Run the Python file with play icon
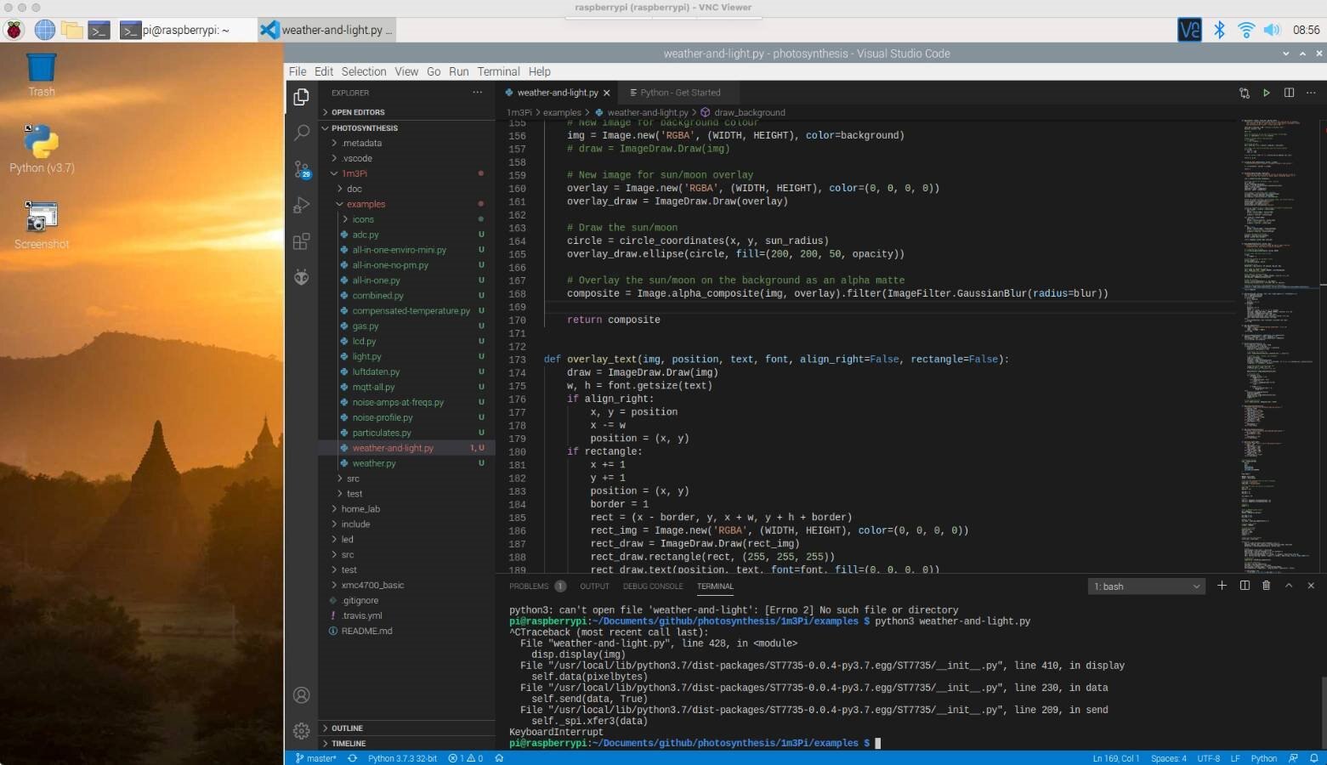The width and height of the screenshot is (1327, 765). point(1266,93)
